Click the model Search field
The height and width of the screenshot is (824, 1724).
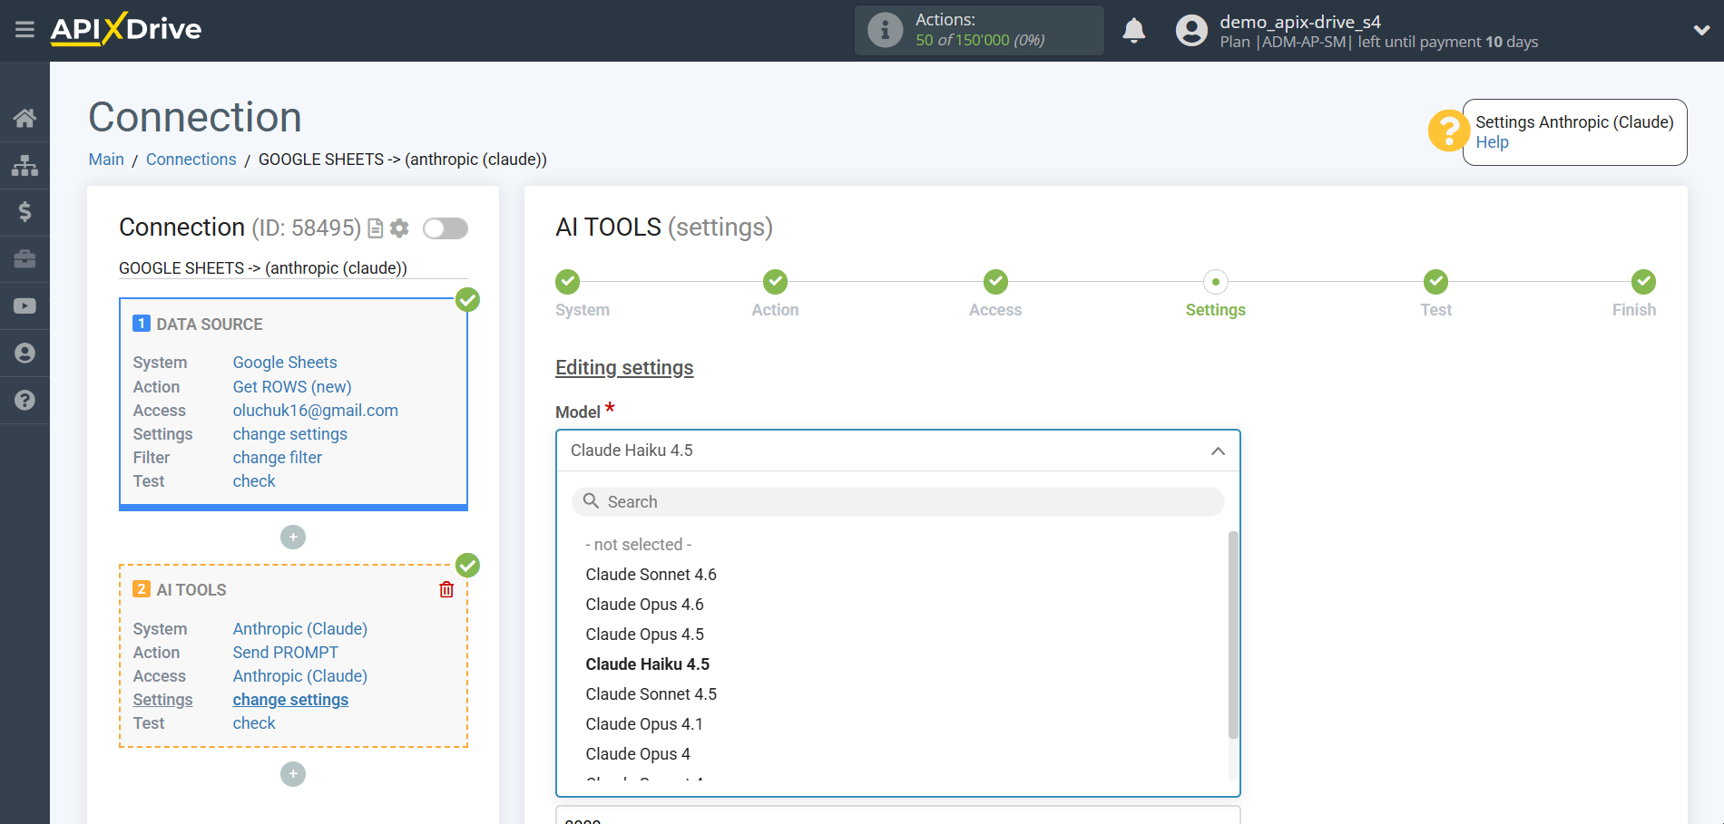click(898, 501)
